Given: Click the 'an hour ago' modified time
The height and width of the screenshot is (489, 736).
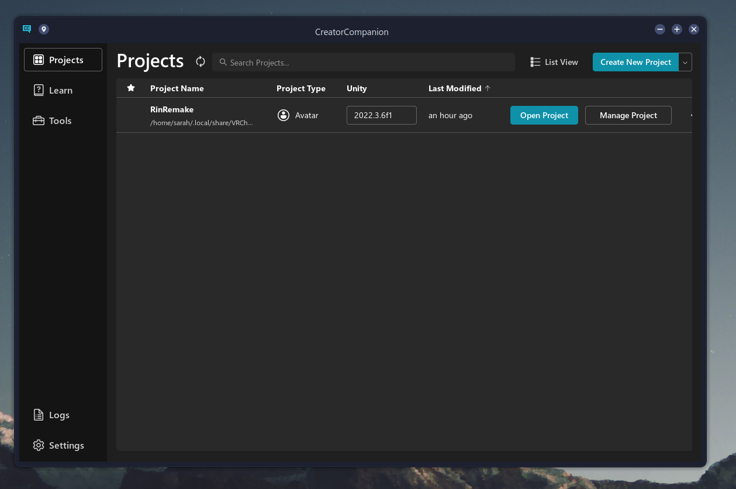Looking at the screenshot, I should [x=450, y=115].
